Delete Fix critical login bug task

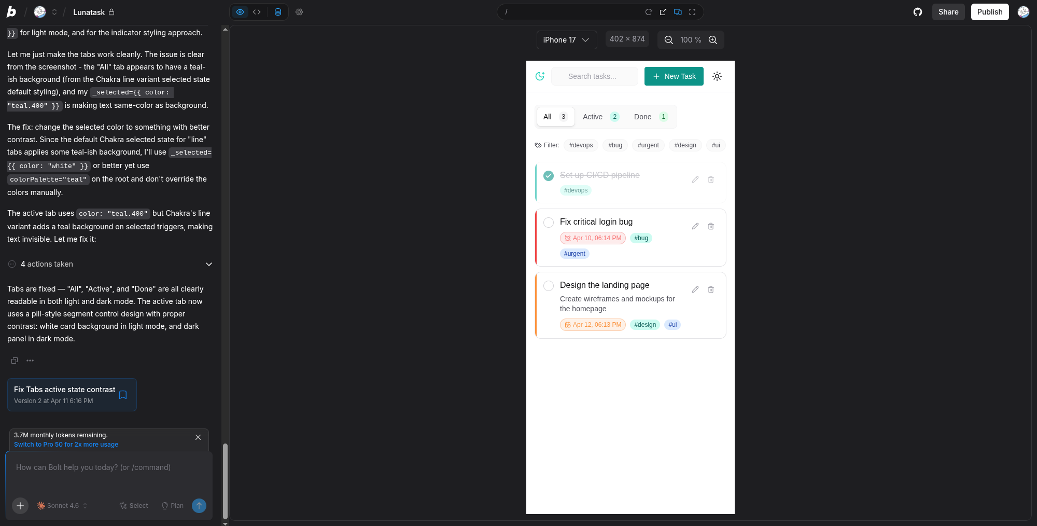[711, 226]
